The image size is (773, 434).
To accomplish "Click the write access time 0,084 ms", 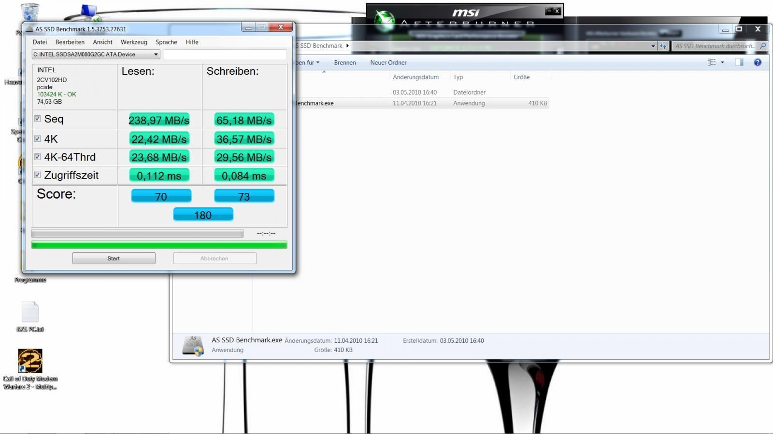I will coord(244,176).
